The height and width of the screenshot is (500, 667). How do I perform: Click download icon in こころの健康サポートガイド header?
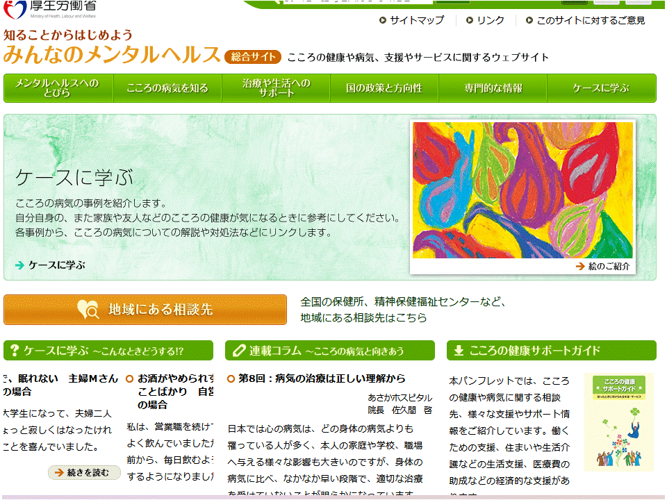pyautogui.click(x=459, y=351)
